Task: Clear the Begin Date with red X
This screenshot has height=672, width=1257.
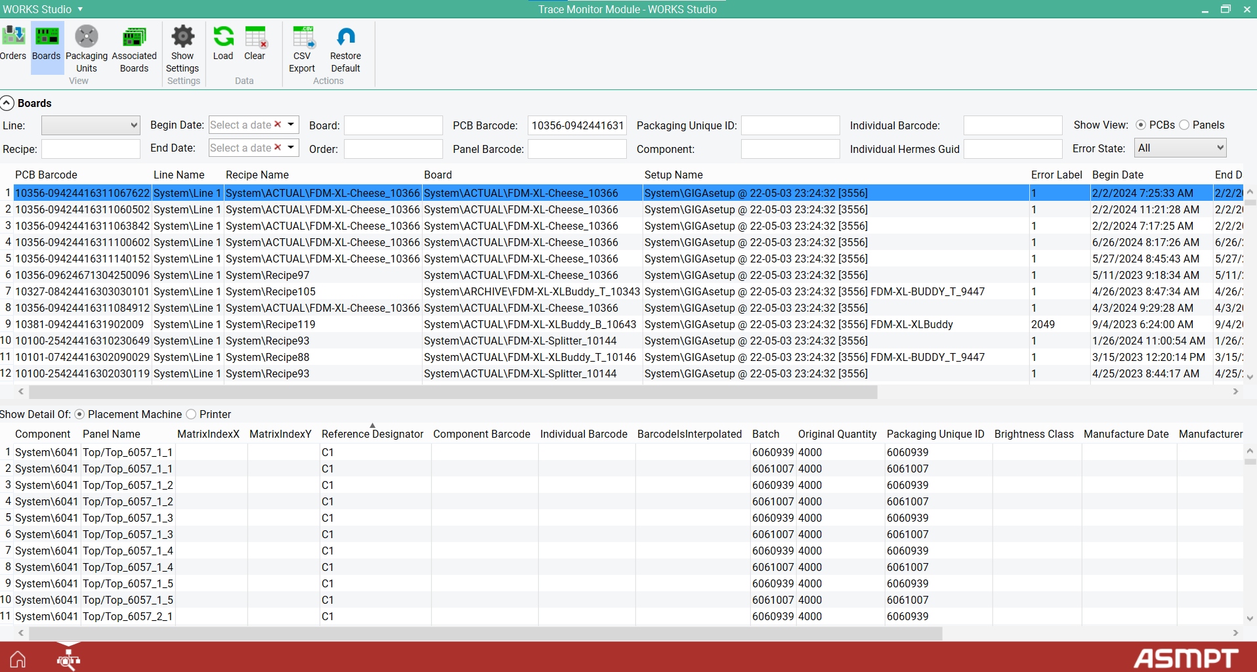Action: [x=278, y=124]
